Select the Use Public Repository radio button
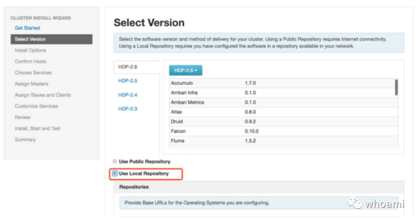The image size is (418, 221). (115, 161)
